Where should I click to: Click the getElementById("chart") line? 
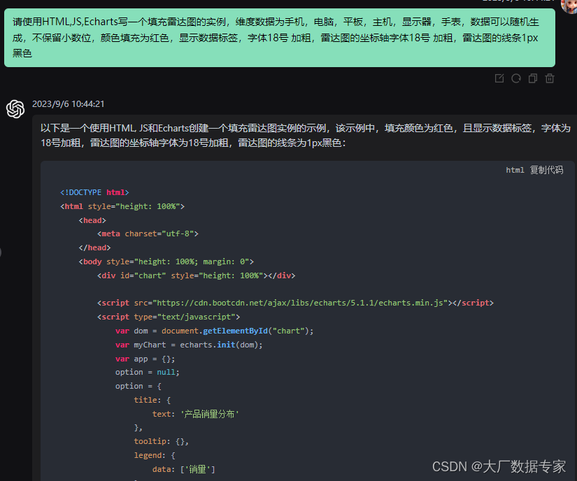coord(215,331)
